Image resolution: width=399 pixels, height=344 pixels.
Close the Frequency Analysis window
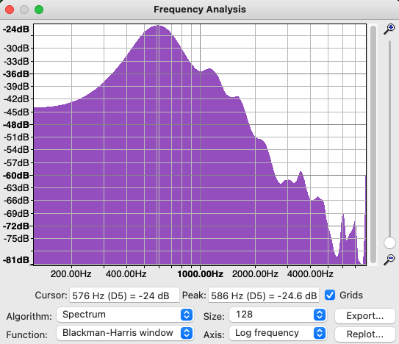(x=10, y=10)
